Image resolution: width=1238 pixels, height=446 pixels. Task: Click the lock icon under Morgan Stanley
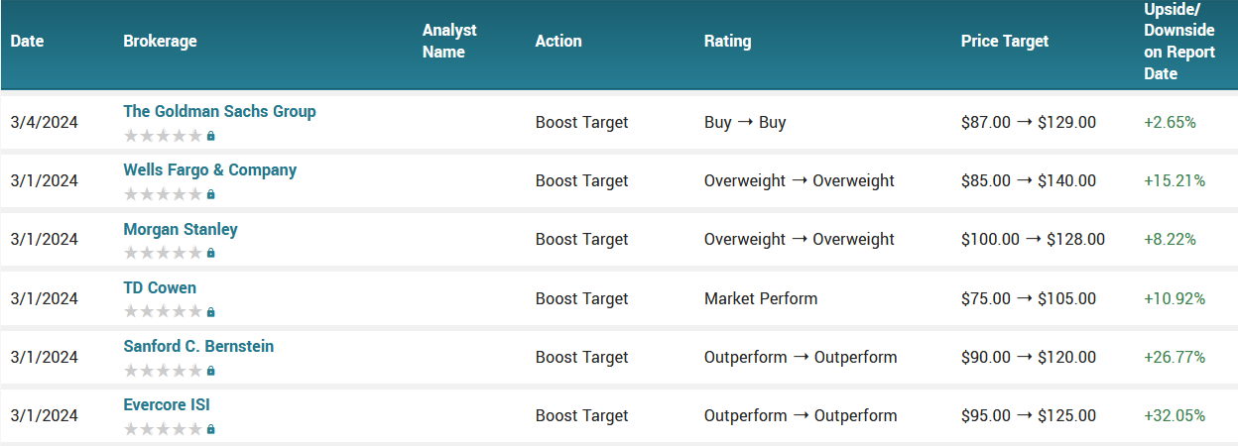pyautogui.click(x=210, y=253)
